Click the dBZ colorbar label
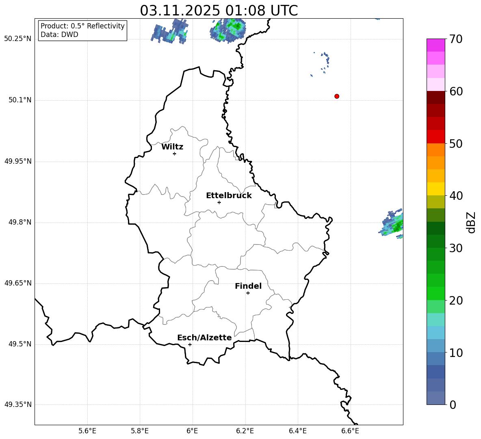 click(x=471, y=222)
